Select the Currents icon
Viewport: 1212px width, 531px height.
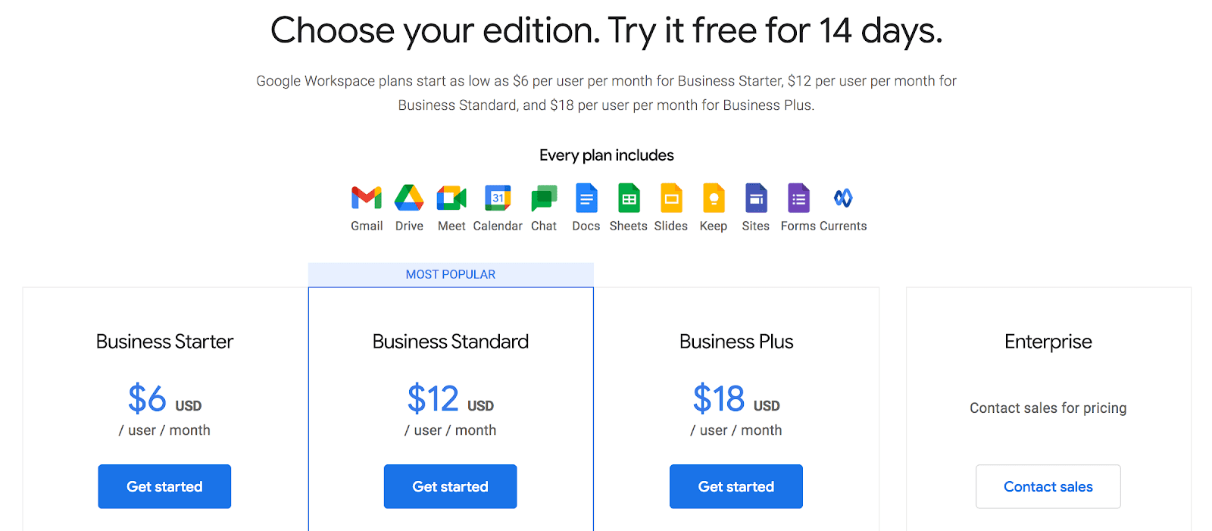(843, 198)
